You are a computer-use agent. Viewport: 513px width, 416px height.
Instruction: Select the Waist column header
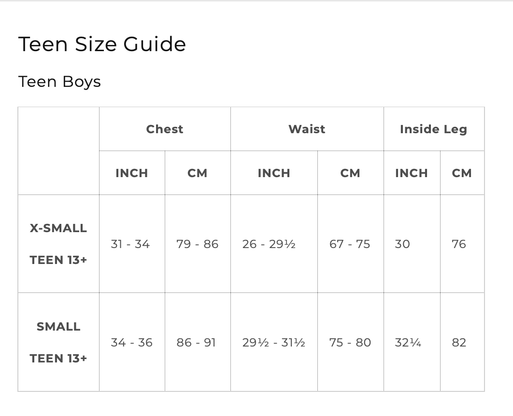(307, 129)
